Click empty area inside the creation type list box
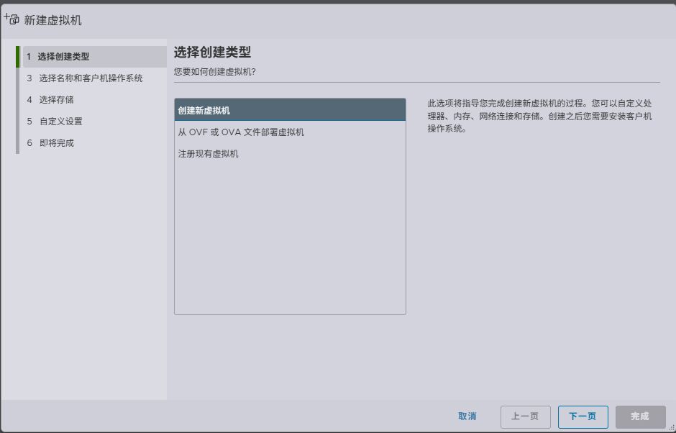The height and width of the screenshot is (433, 676). click(x=290, y=237)
